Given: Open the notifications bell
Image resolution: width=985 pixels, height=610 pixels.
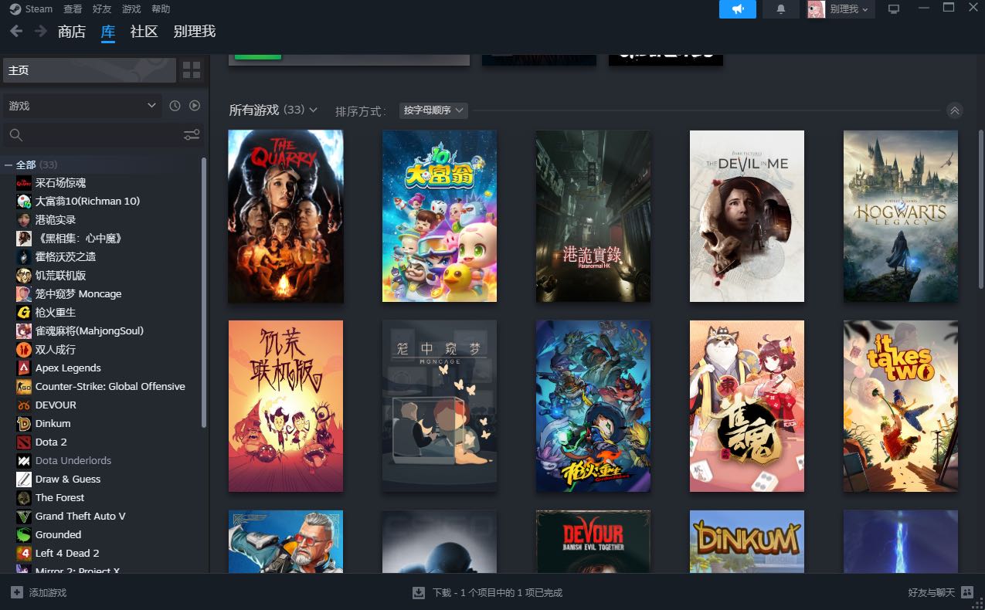Looking at the screenshot, I should point(780,9).
